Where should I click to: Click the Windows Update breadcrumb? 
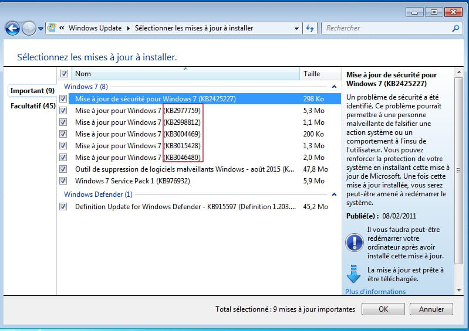95,28
